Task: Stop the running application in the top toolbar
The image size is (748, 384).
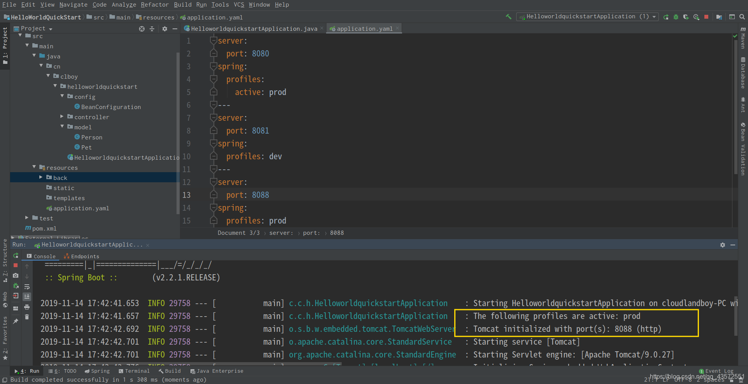Action: tap(706, 17)
